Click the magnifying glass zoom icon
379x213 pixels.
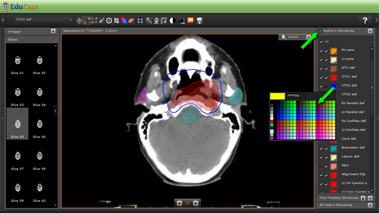(149, 20)
